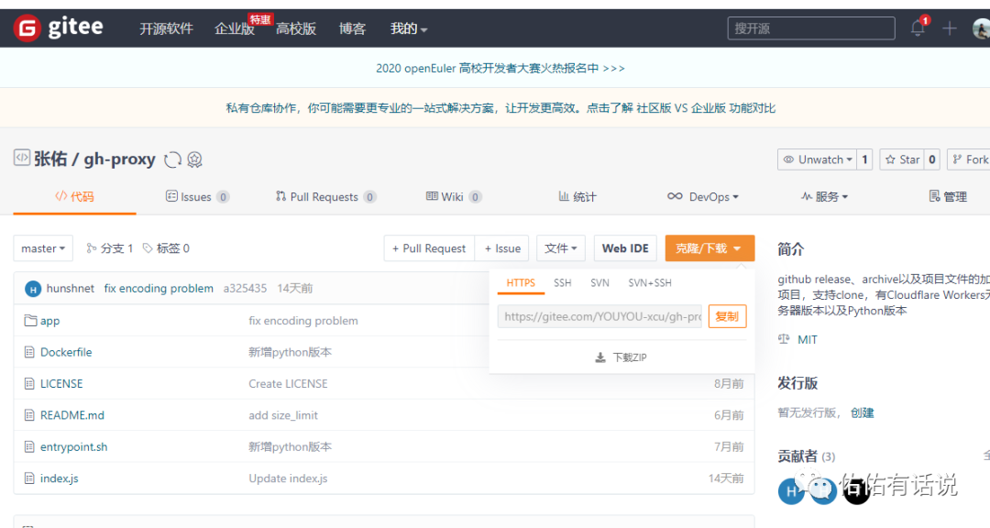Open entrypoint.sh file

(74, 446)
